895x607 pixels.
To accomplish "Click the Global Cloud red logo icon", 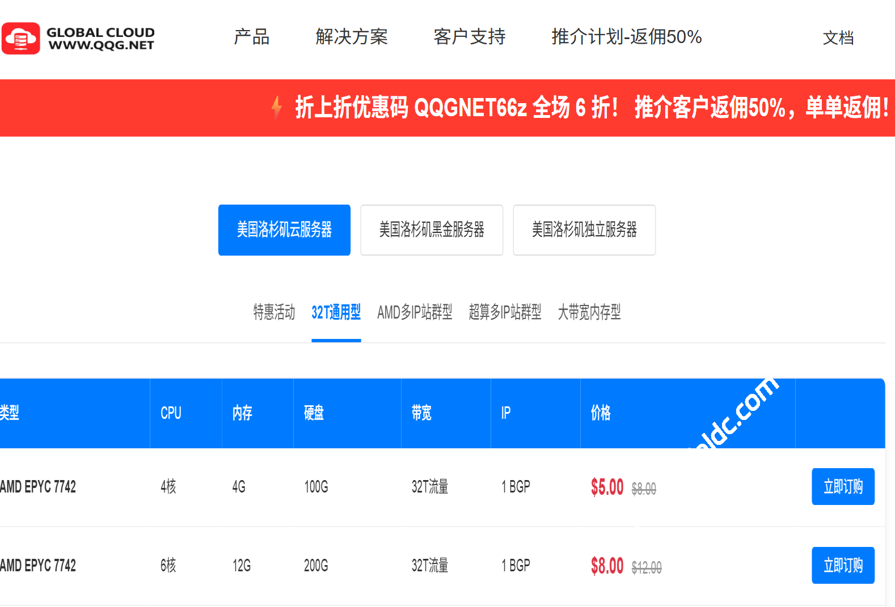I will coord(21,39).
